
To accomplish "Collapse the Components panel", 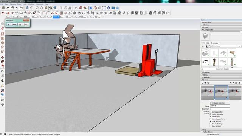I will tap(221, 30).
